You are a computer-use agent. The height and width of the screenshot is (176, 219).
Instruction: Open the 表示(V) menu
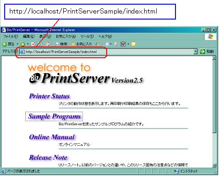click(x=45, y=36)
